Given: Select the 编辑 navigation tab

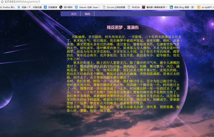Looking at the screenshot, I should [87, 14].
